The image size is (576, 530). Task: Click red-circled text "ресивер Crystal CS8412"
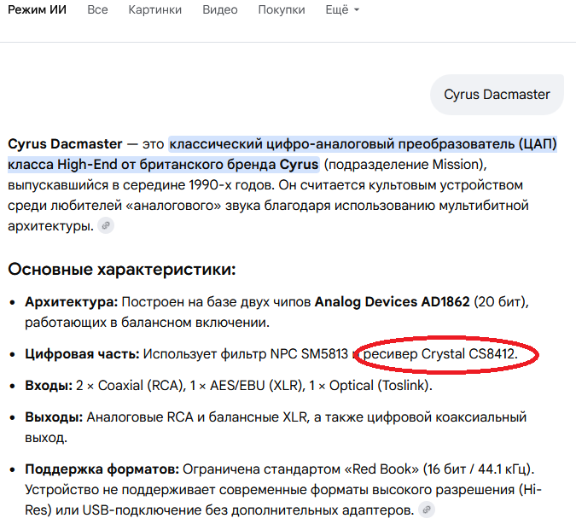coord(441,352)
